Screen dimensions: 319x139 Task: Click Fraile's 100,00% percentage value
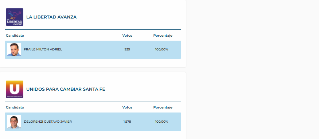tap(162, 49)
